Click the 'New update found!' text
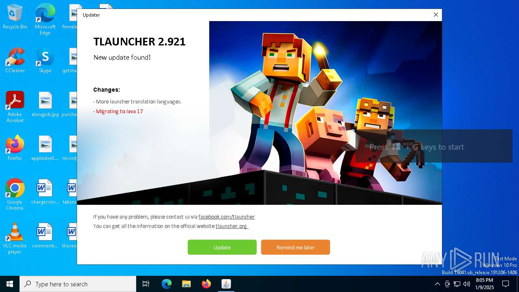519x292 pixels. (122, 57)
